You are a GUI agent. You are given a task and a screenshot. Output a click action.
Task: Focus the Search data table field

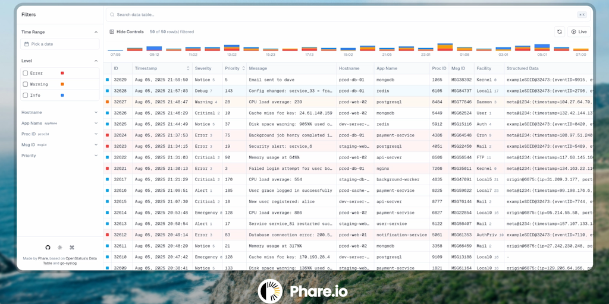[333, 14]
